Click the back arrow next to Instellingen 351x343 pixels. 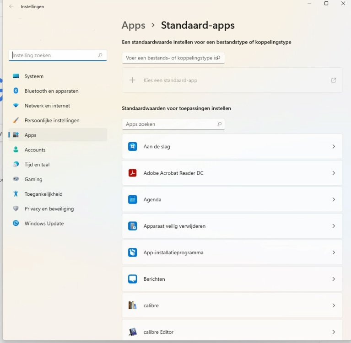(x=11, y=6)
